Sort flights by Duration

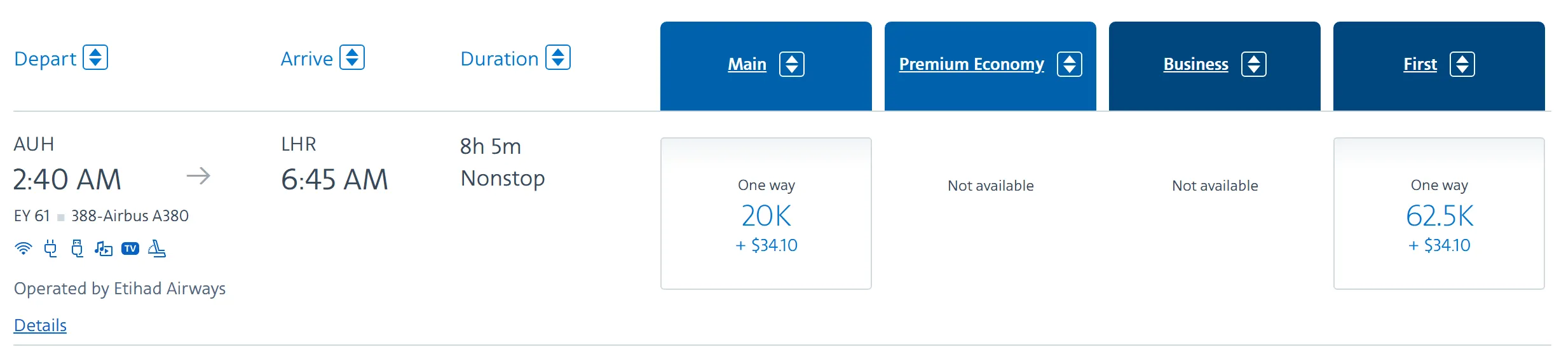[x=558, y=58]
